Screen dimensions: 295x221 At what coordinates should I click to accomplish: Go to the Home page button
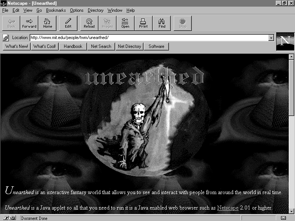47,23
